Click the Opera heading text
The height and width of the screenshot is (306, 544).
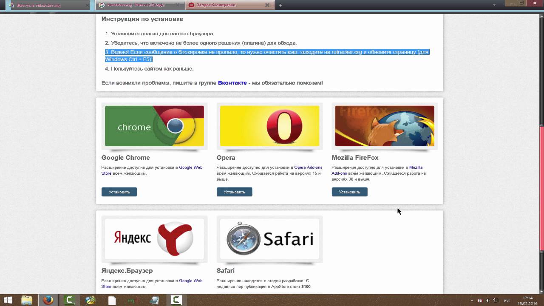click(226, 158)
